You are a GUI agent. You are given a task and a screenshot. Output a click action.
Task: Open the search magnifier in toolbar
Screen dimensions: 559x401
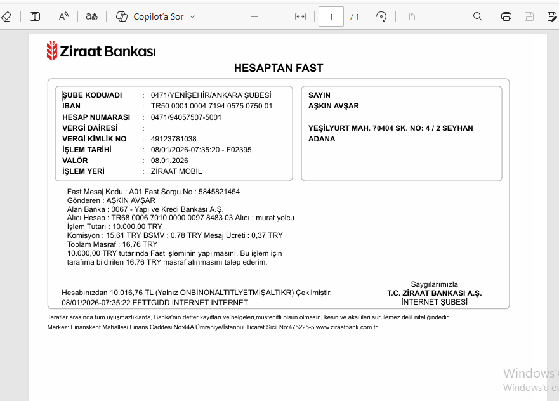[477, 16]
